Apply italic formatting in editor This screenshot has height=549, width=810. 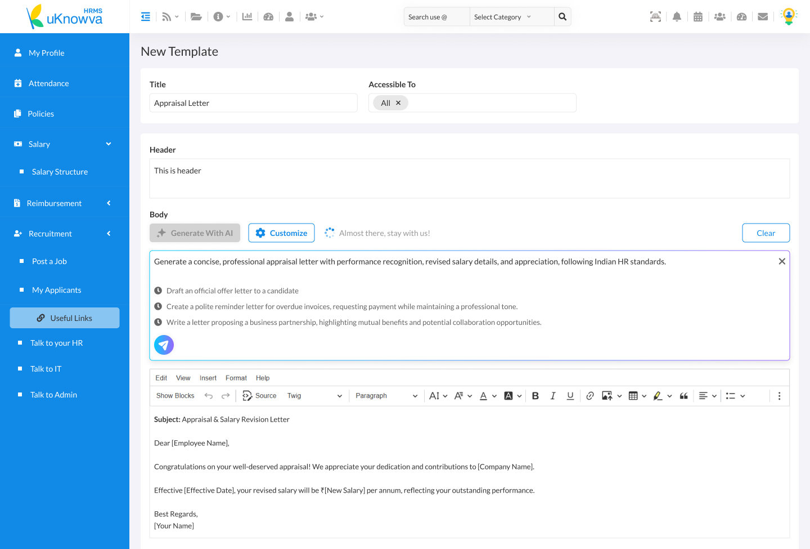coord(553,396)
